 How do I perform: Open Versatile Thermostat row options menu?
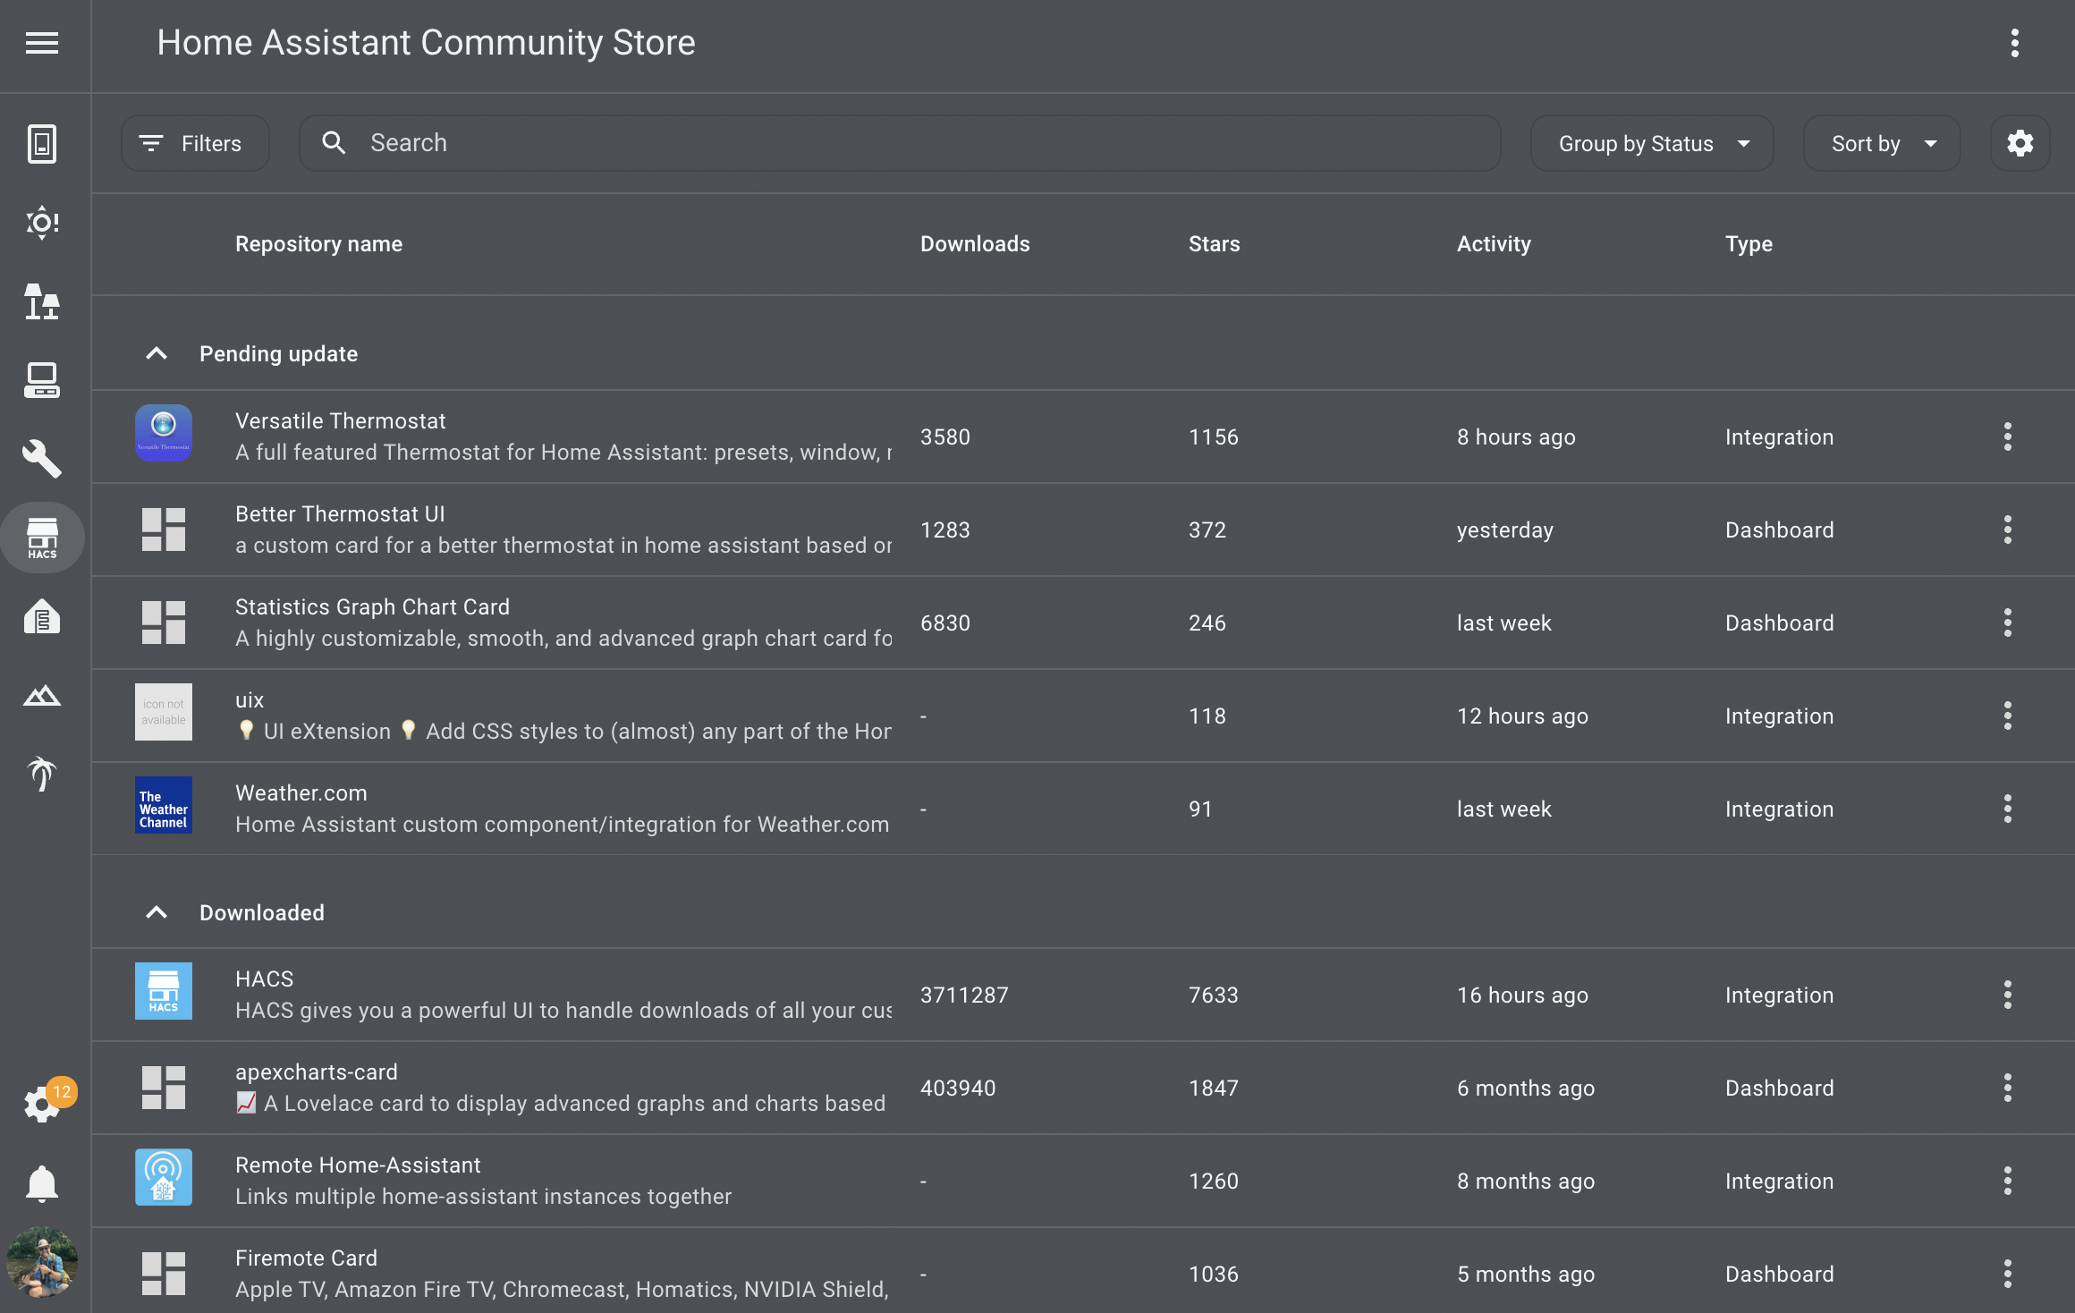pos(2008,436)
